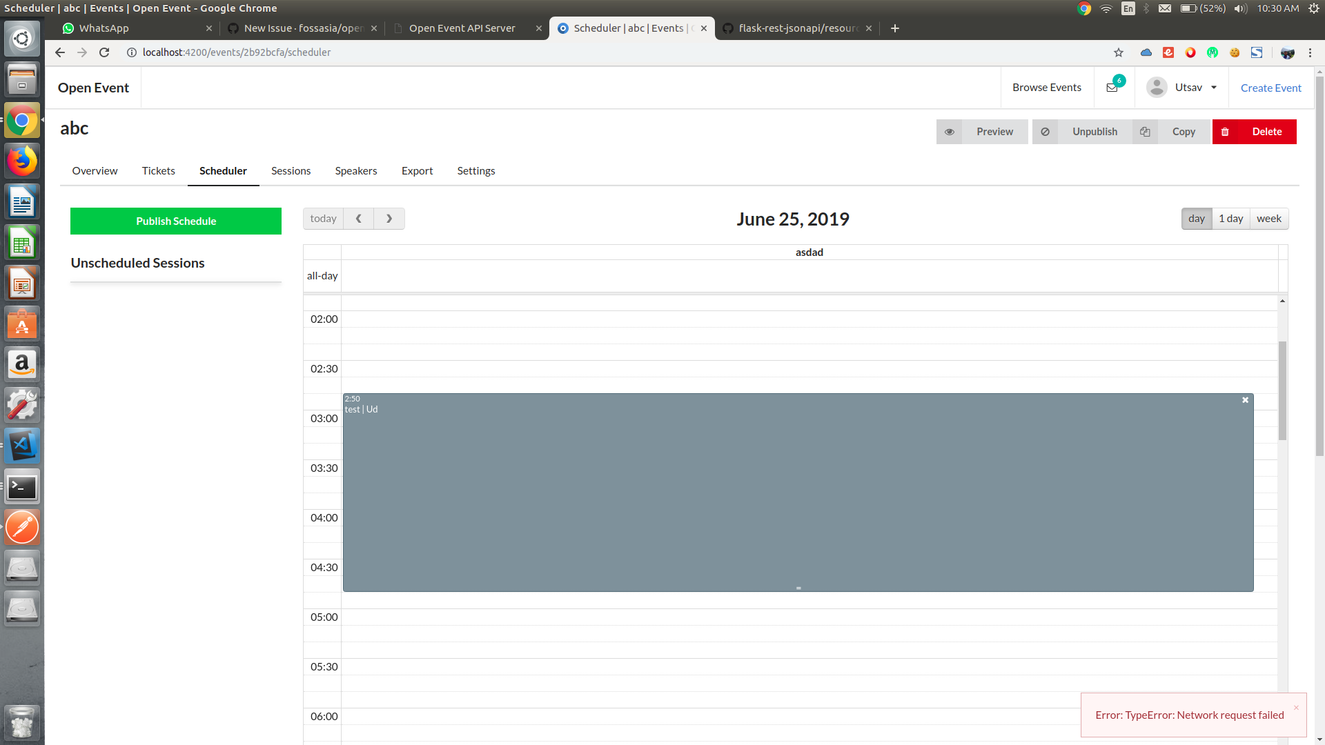Image resolution: width=1325 pixels, height=745 pixels.
Task: Go back in browser history
Action: (x=60, y=52)
